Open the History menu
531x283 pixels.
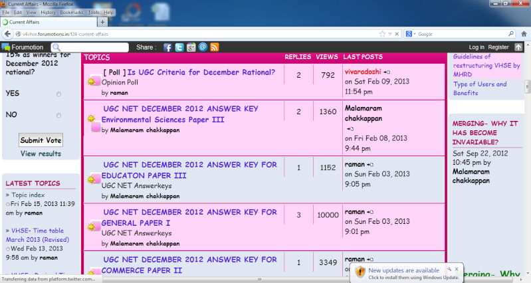48,12
